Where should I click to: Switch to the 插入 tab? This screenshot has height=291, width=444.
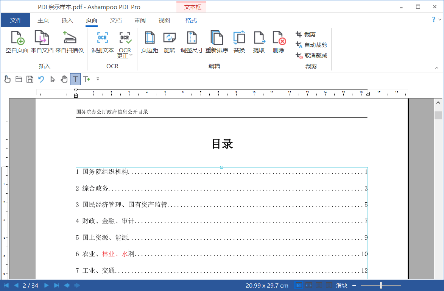pyautogui.click(x=67, y=20)
